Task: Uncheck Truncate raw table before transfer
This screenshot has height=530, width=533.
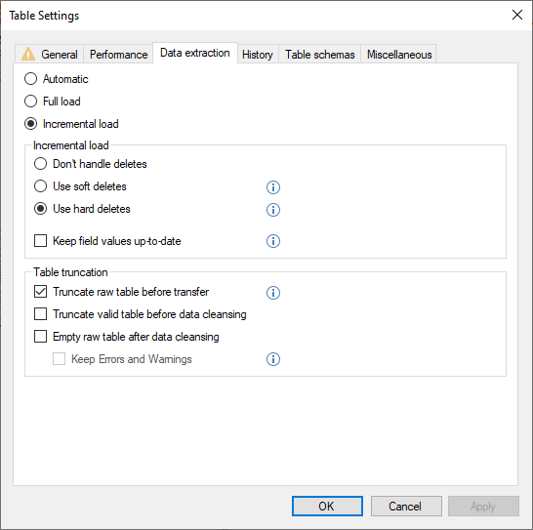Action: pos(40,292)
